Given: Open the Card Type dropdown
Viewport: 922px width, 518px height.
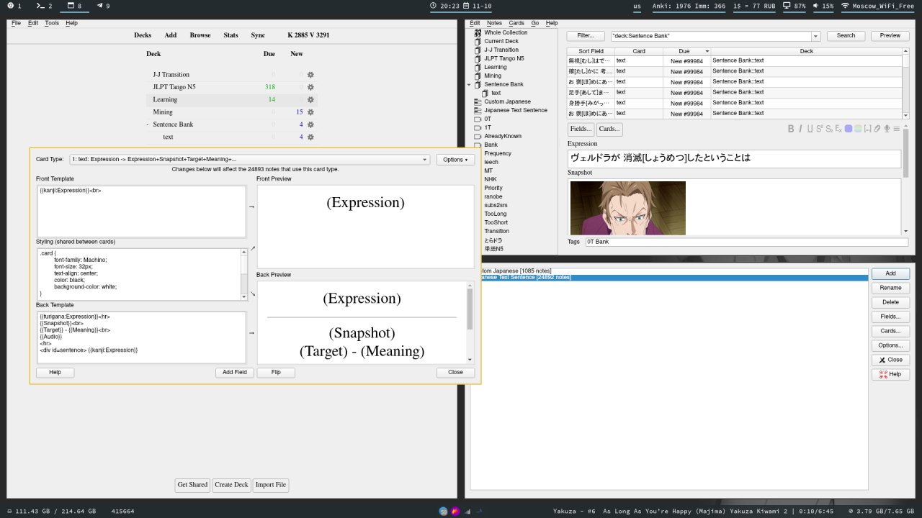Looking at the screenshot, I should [249, 160].
